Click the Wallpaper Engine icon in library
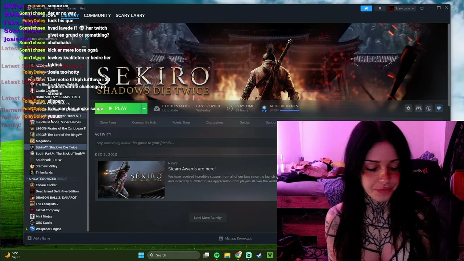 32,229
